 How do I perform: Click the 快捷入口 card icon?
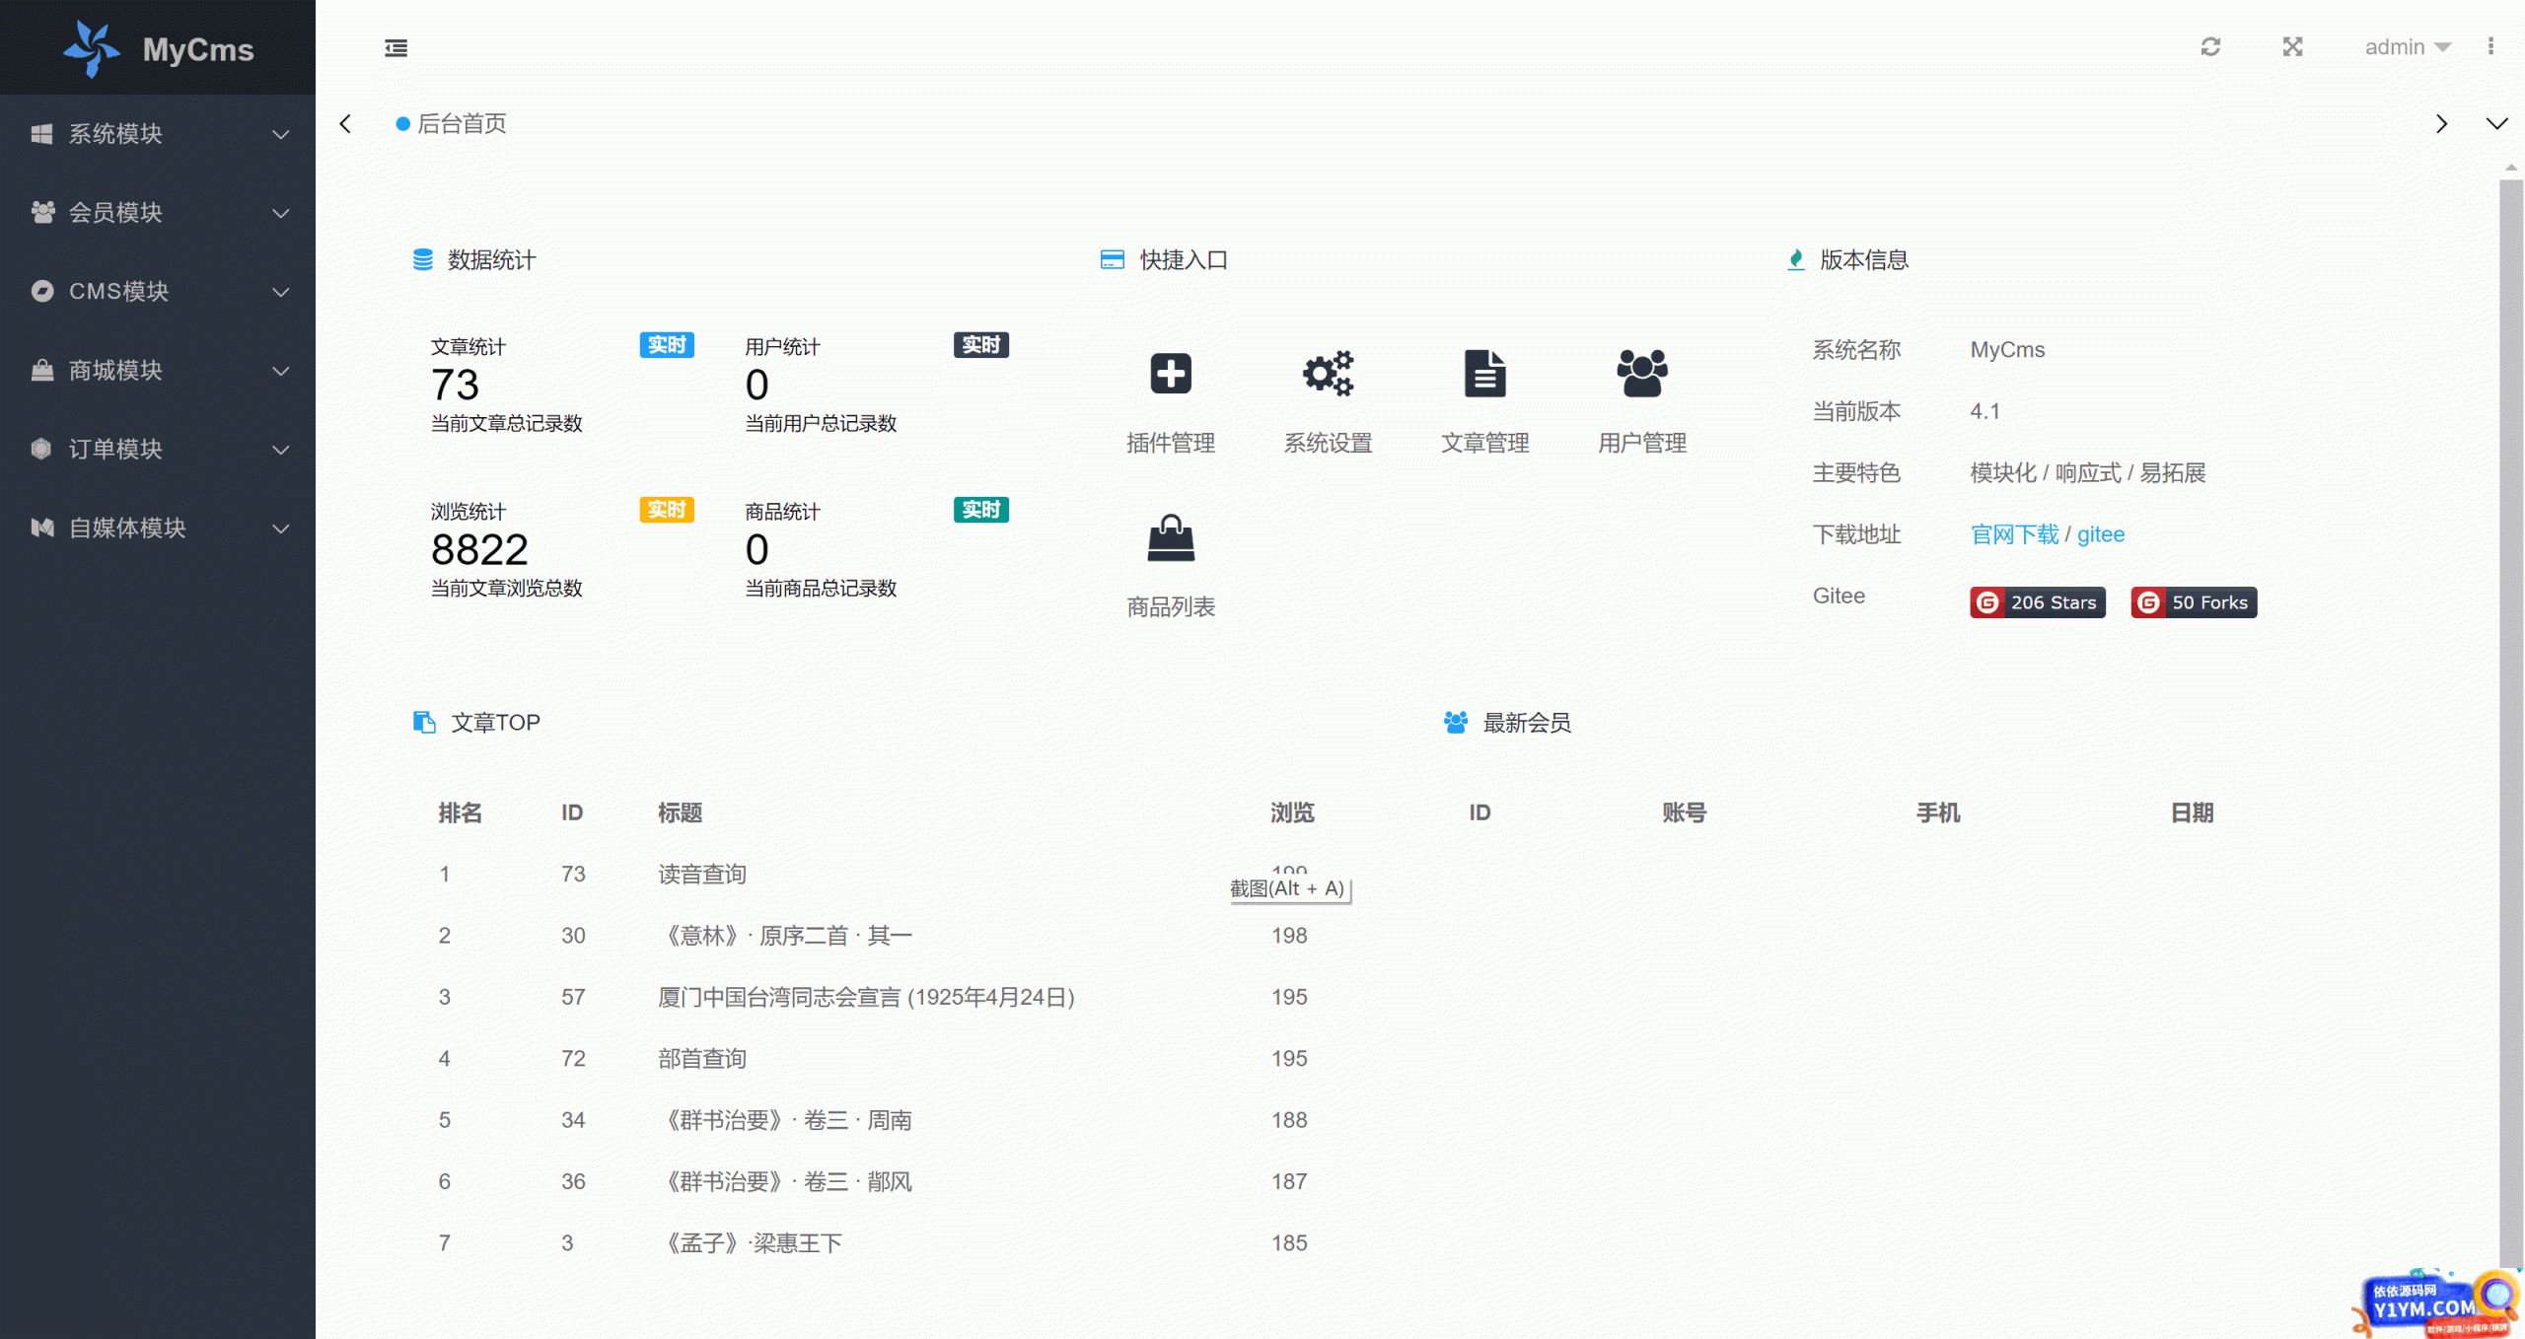[x=1112, y=259]
